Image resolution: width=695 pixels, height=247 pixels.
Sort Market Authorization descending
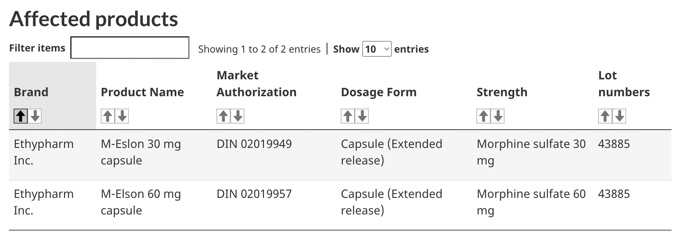238,116
